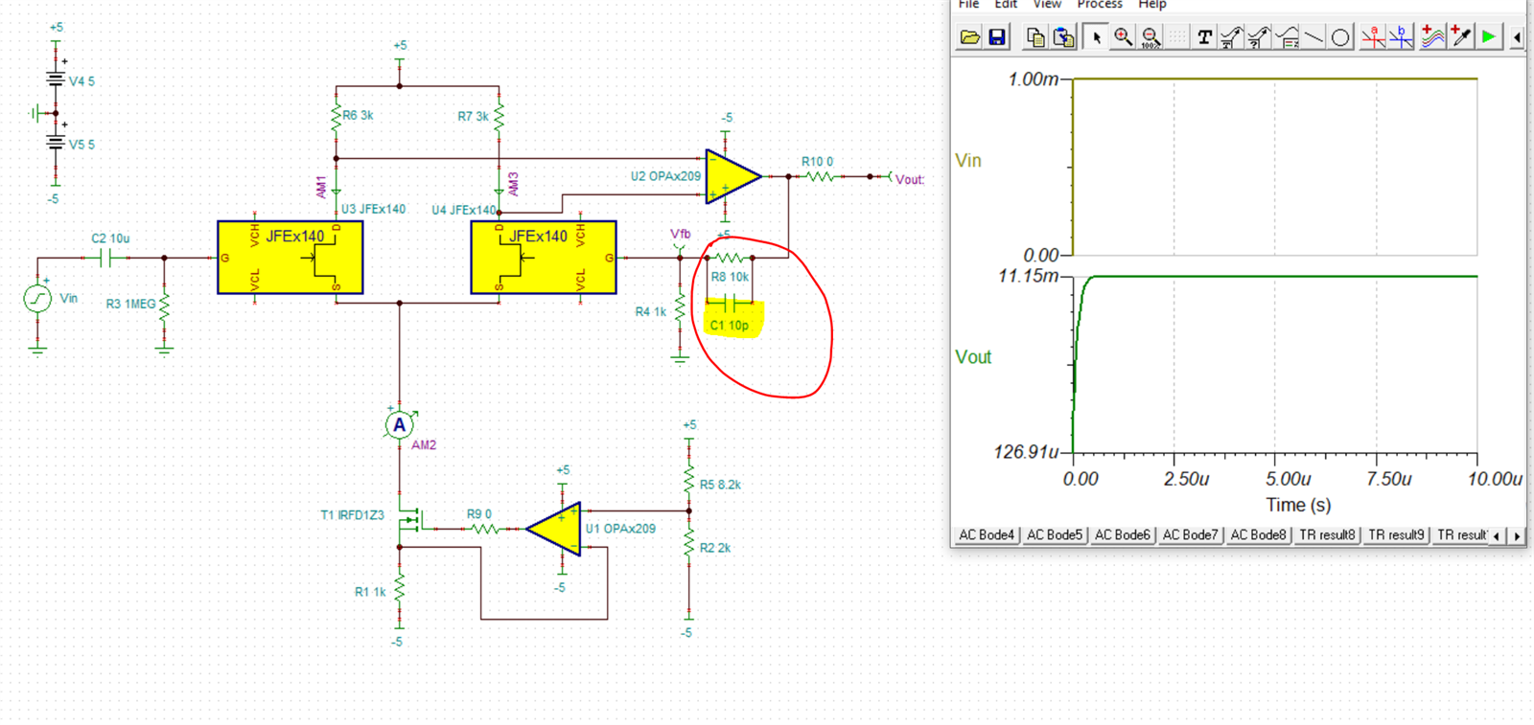Click the Vout: output pin label
The image size is (1534, 725).
(x=910, y=179)
